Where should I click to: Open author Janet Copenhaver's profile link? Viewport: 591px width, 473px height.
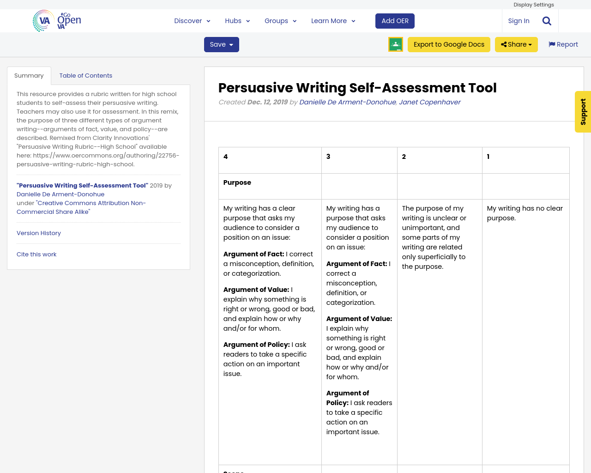(x=429, y=102)
